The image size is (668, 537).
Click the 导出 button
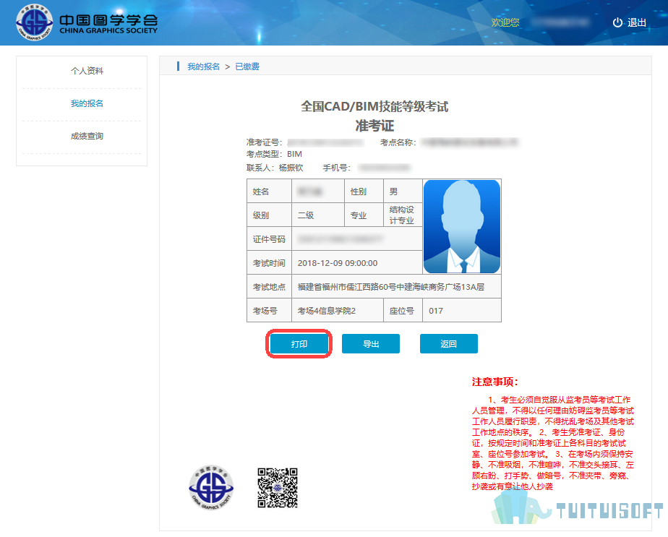click(x=371, y=343)
